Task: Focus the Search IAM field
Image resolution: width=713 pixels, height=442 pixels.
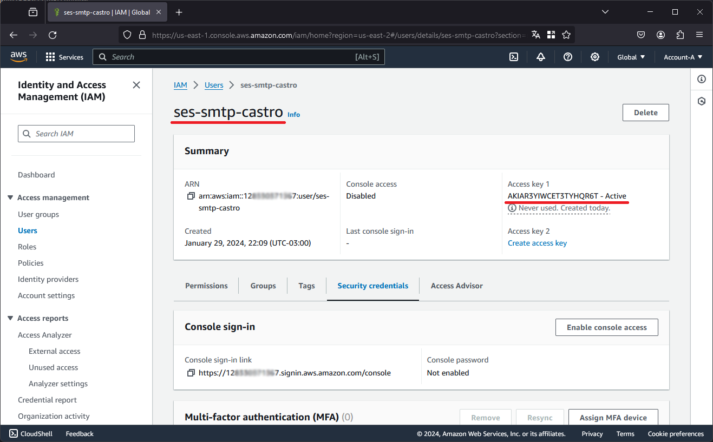Action: coord(76,134)
